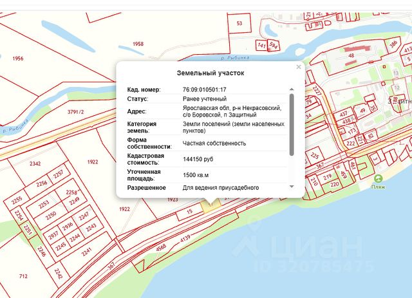Click the Земли поселений category value

pos(234,127)
